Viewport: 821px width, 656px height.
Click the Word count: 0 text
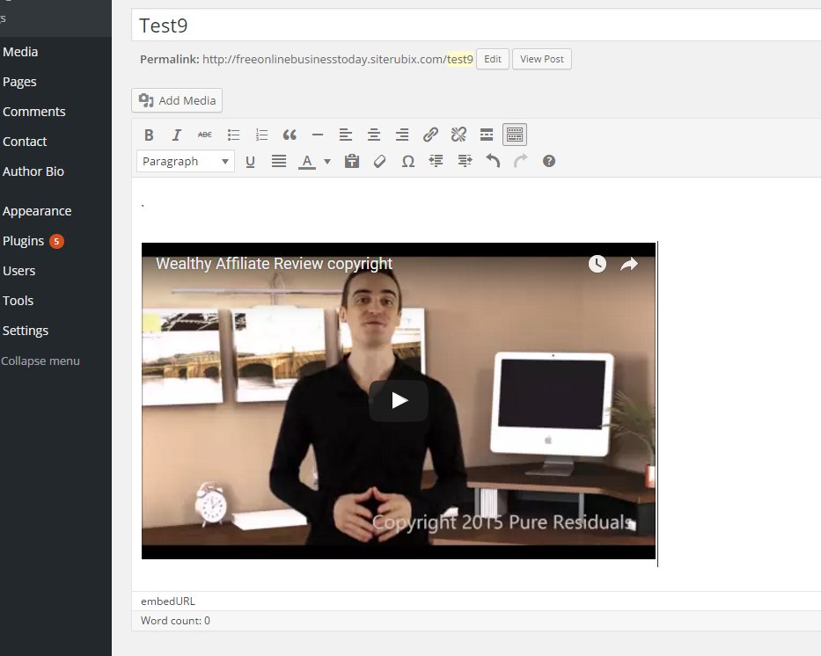pyautogui.click(x=175, y=621)
